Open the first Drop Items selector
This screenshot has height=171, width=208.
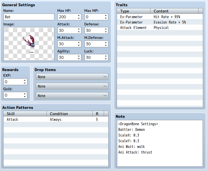(72, 77)
